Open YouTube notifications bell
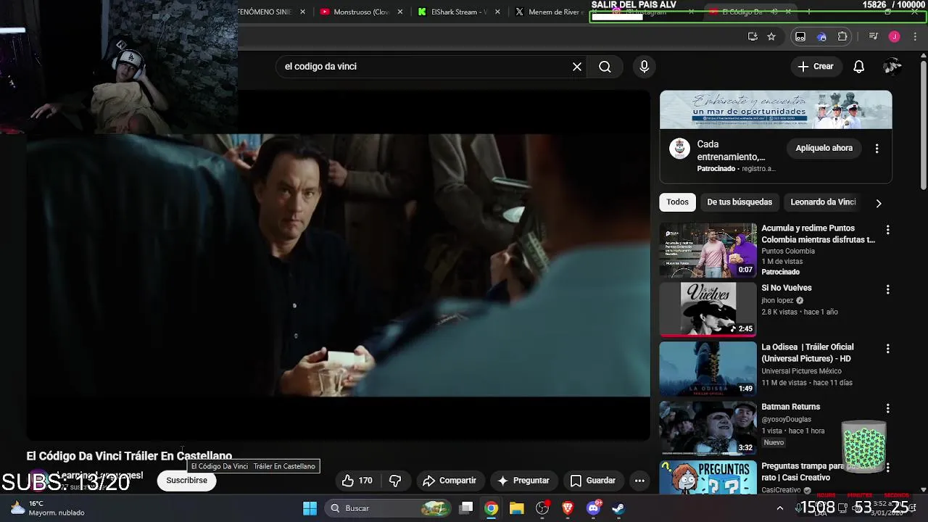This screenshot has width=928, height=522. click(x=858, y=67)
